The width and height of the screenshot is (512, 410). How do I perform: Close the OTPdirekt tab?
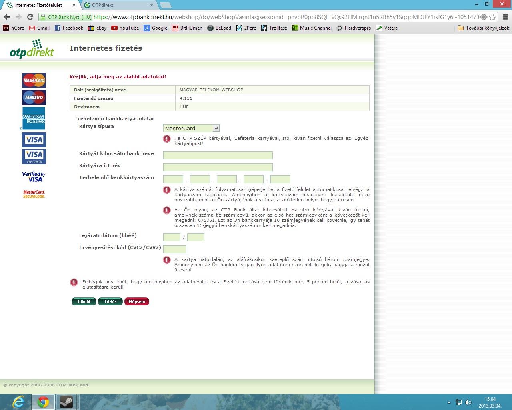point(151,5)
